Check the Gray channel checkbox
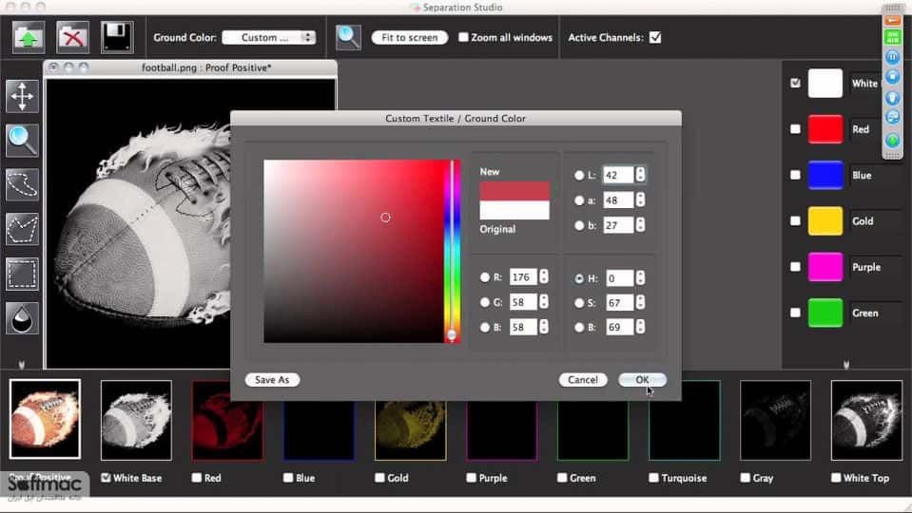Viewport: 912px width, 513px height. pos(745,478)
